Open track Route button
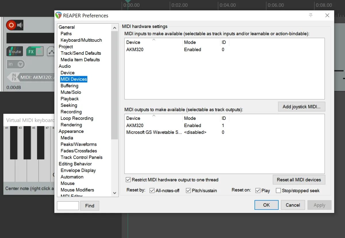Image resolution: width=345 pixels, height=238 pixels. coord(15,52)
